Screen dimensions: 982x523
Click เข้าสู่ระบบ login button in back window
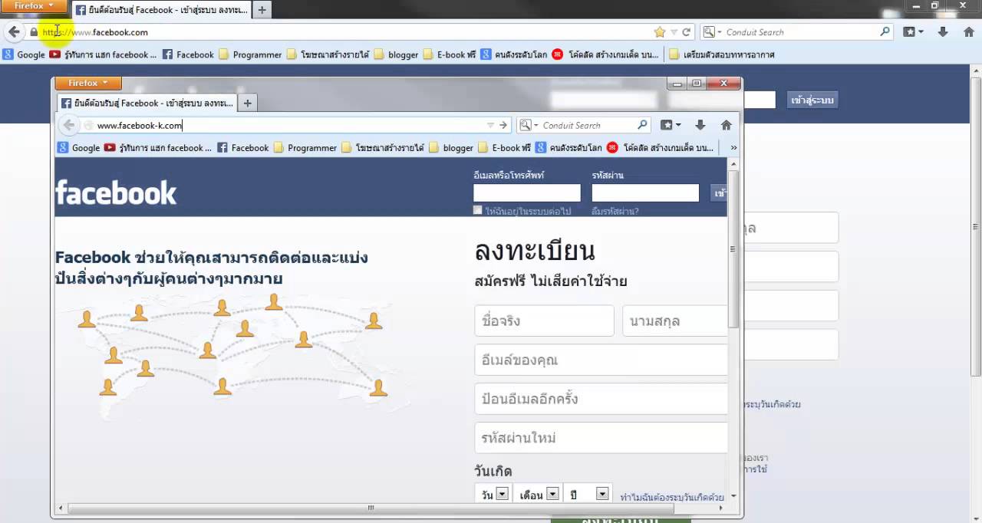812,100
